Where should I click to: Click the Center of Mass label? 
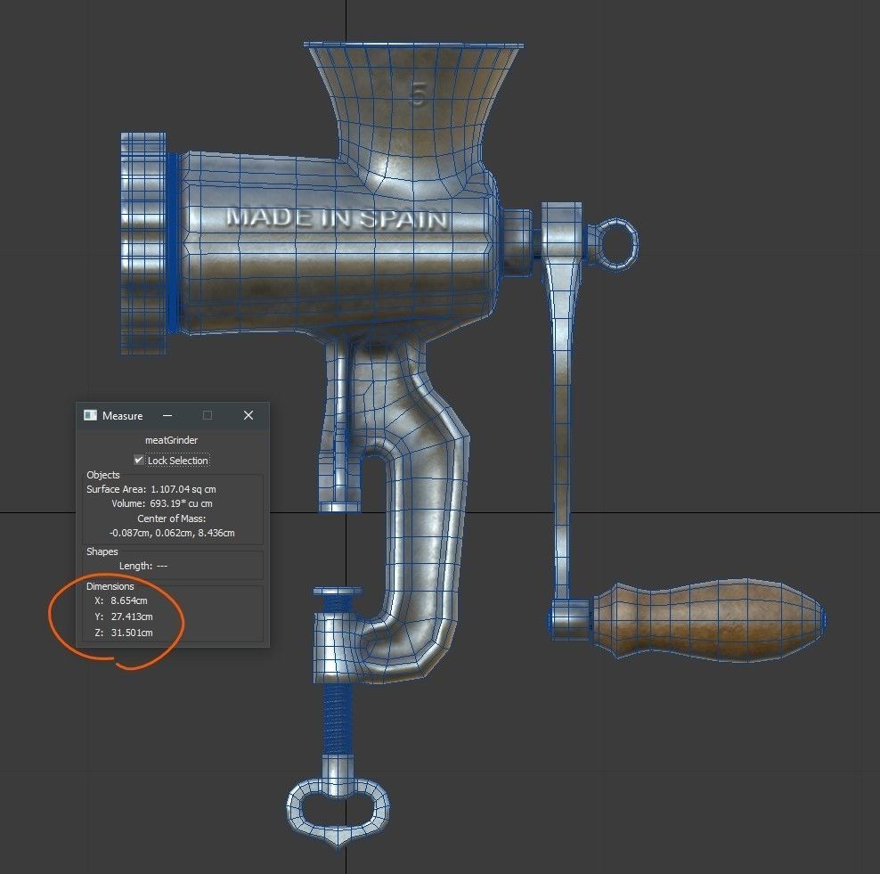172,519
